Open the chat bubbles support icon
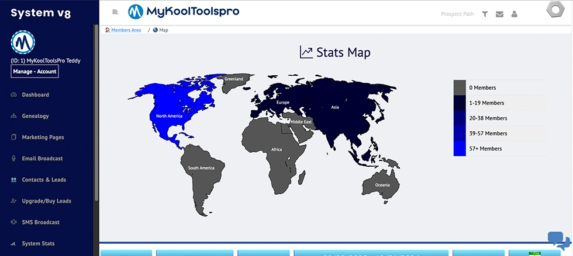Viewport: 573px width, 256px height. [558, 240]
